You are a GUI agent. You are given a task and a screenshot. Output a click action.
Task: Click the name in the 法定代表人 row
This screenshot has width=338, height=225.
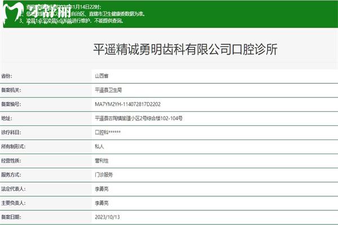click(x=101, y=189)
